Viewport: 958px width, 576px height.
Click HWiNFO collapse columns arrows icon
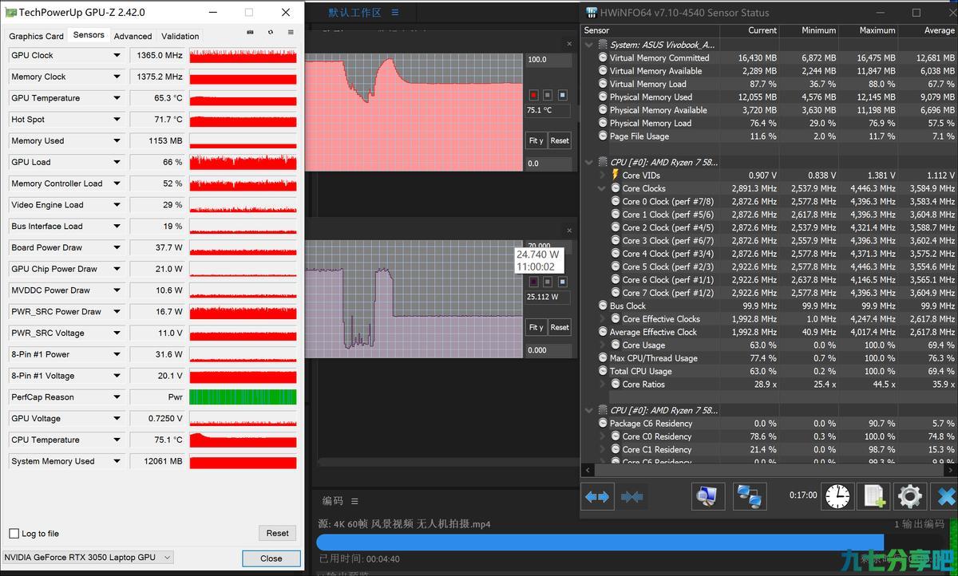[x=631, y=496]
